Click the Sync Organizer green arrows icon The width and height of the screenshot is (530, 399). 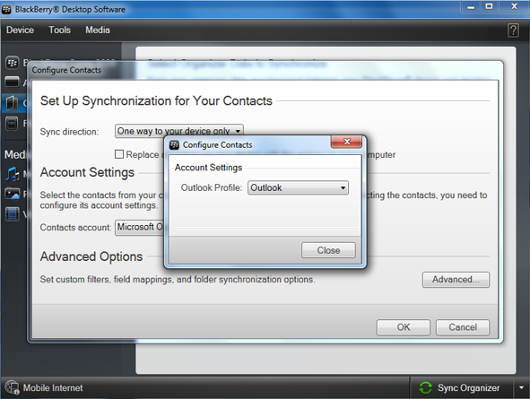click(425, 387)
